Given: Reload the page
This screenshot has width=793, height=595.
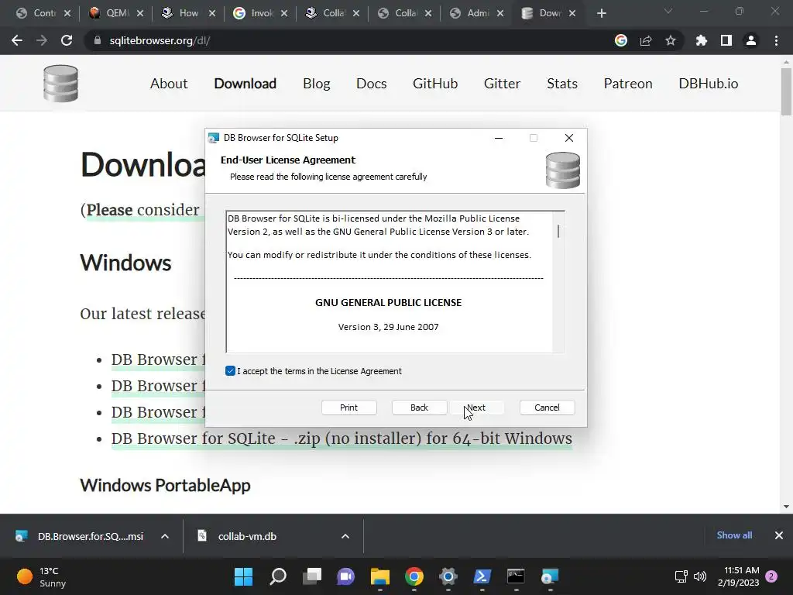Looking at the screenshot, I should 67,40.
